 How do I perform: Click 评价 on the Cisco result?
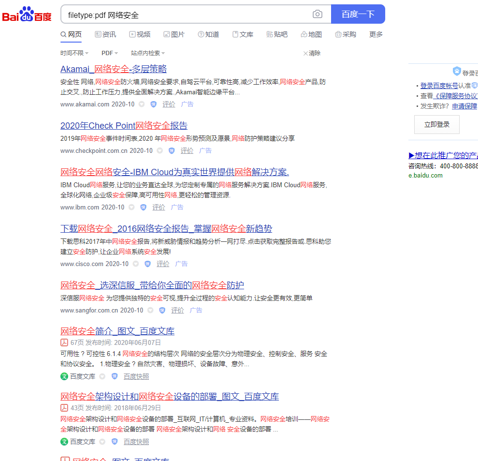point(163,264)
